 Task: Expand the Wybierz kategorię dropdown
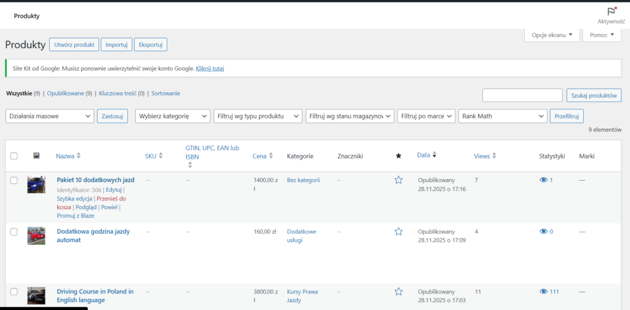pyautogui.click(x=173, y=116)
